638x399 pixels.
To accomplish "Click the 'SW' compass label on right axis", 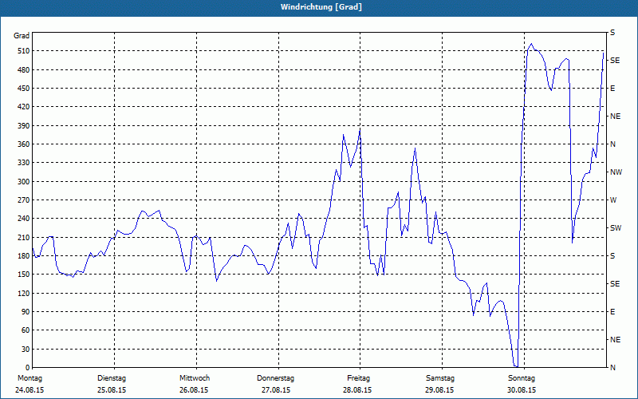I will [x=616, y=228].
